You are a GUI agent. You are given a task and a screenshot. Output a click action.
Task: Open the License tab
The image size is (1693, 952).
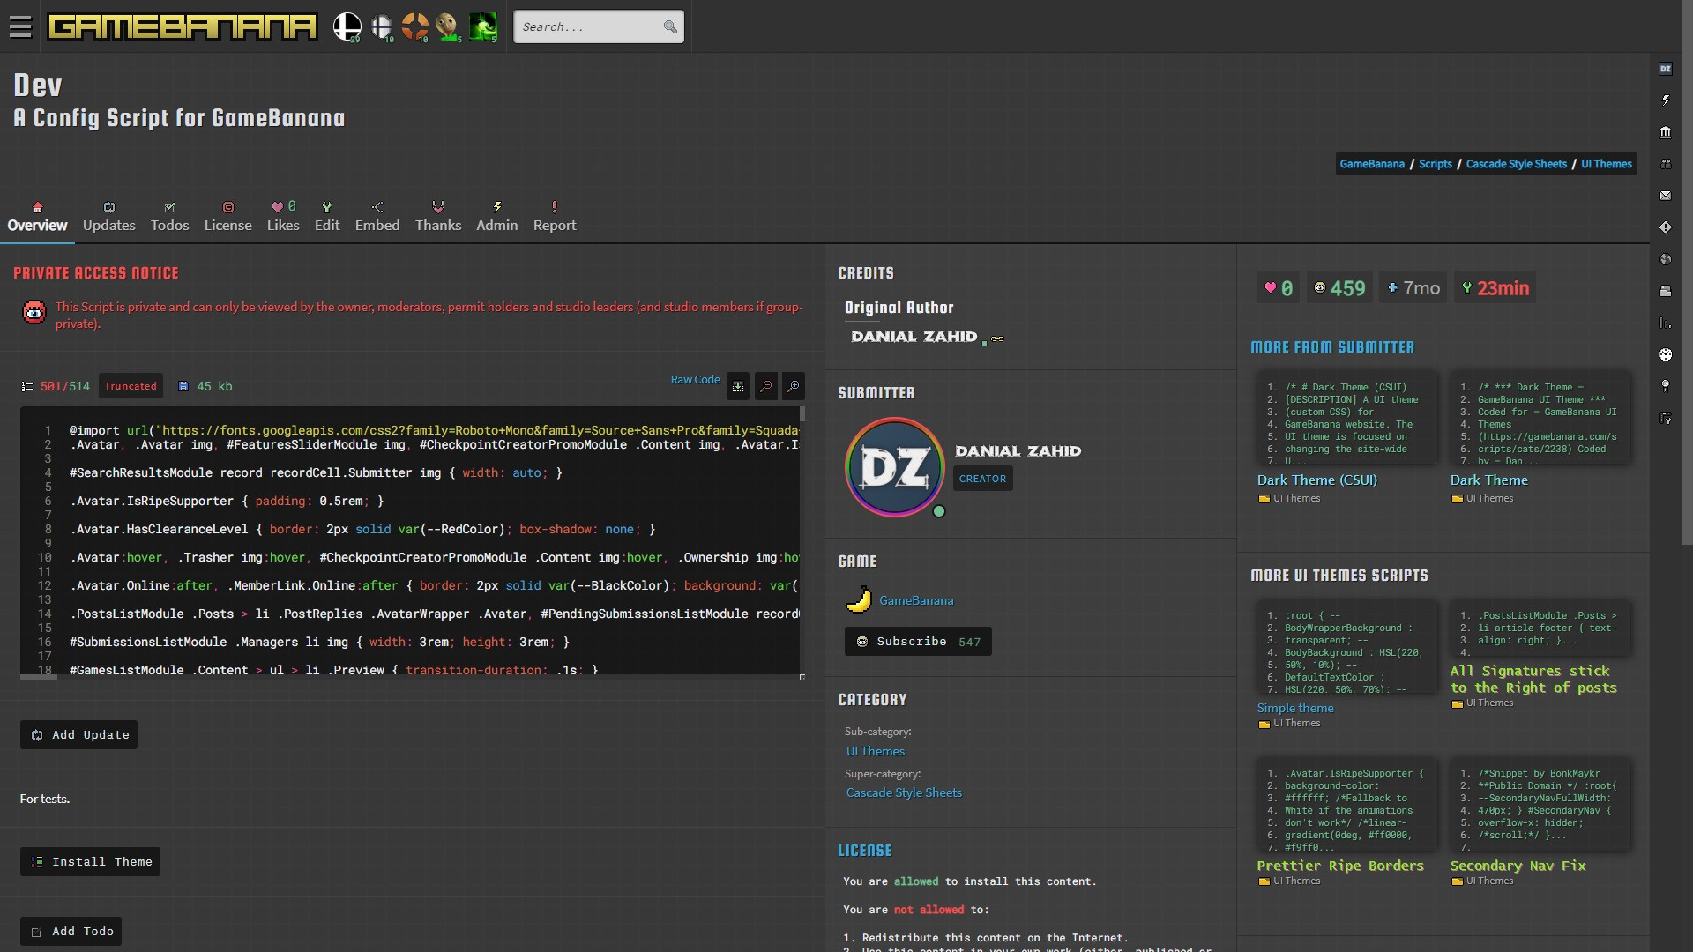227,215
